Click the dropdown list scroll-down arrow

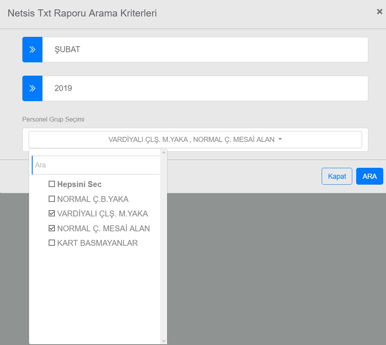(164, 341)
